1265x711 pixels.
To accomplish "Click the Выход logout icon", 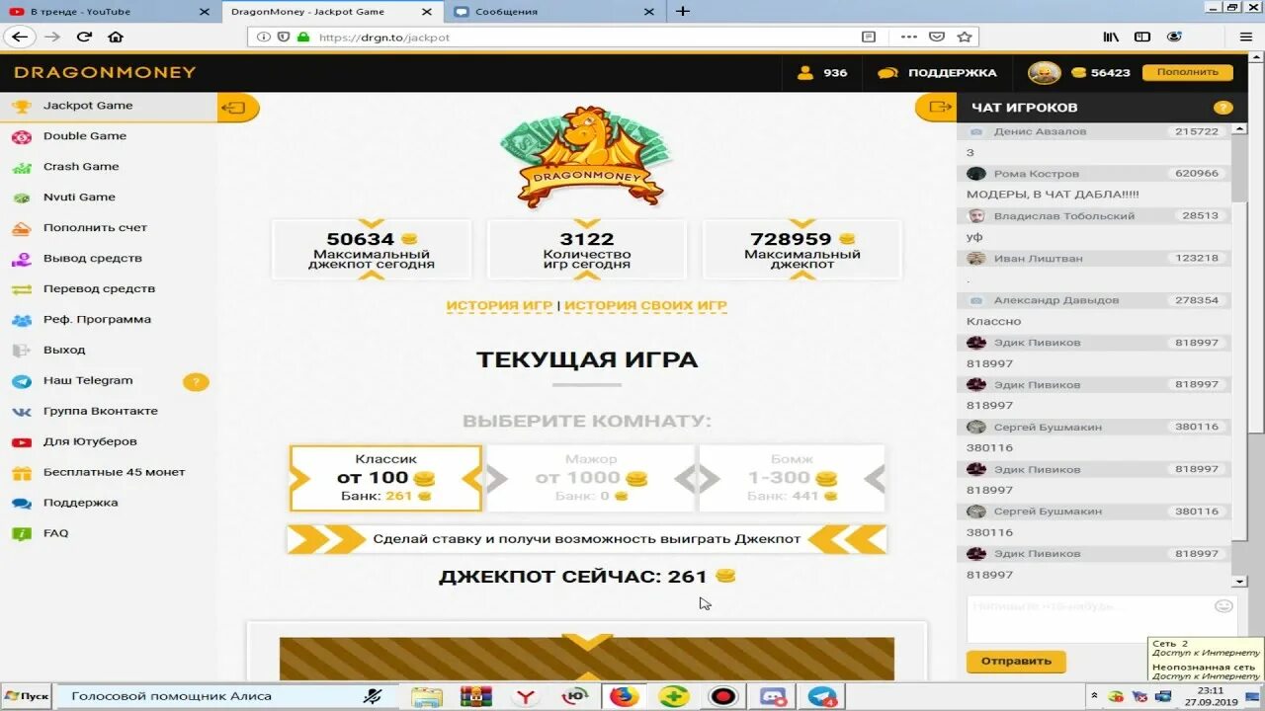I will click(21, 351).
